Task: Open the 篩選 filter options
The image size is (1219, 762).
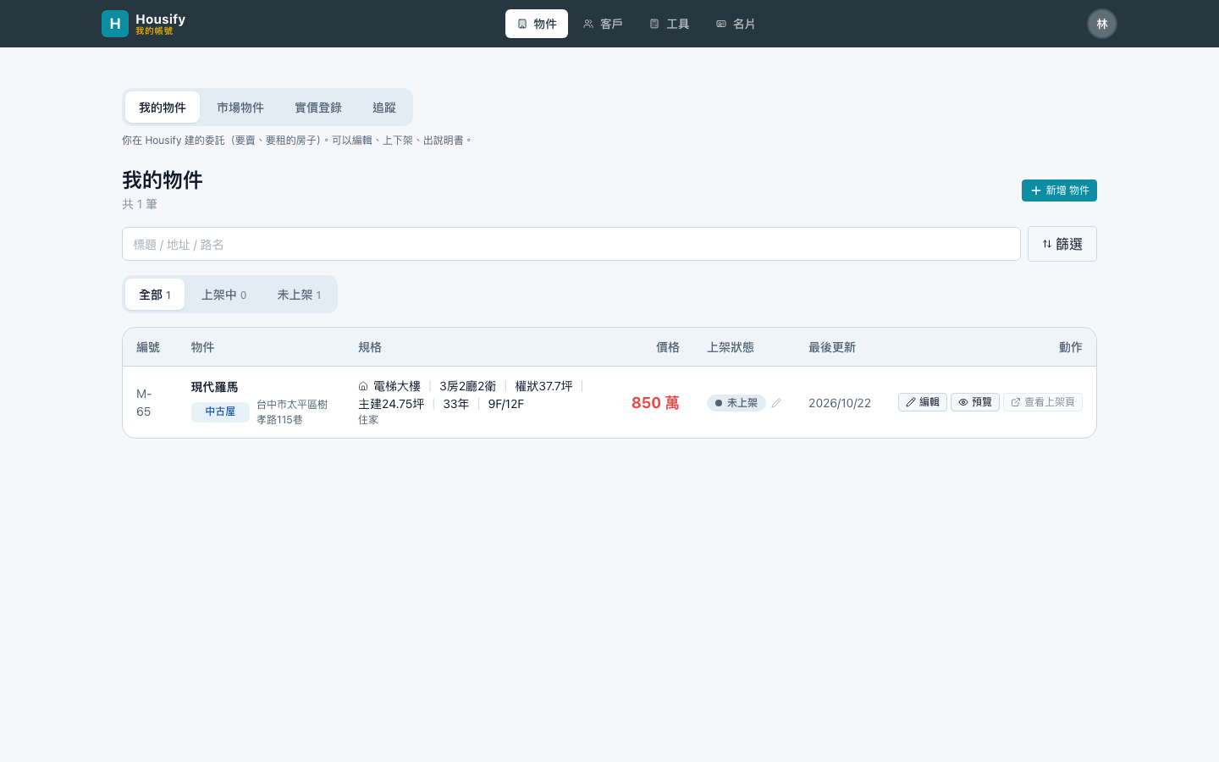Action: tap(1062, 244)
